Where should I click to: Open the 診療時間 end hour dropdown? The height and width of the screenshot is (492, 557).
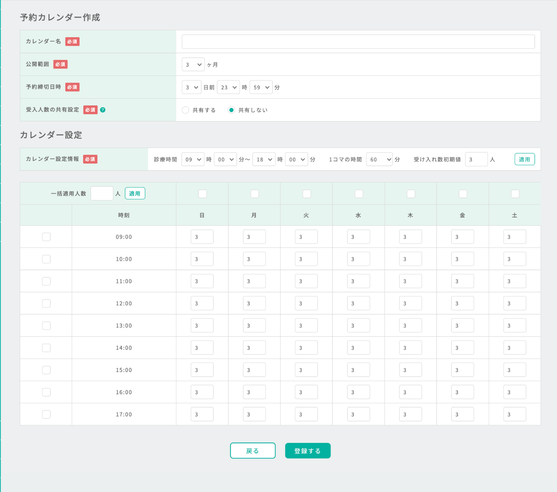264,159
